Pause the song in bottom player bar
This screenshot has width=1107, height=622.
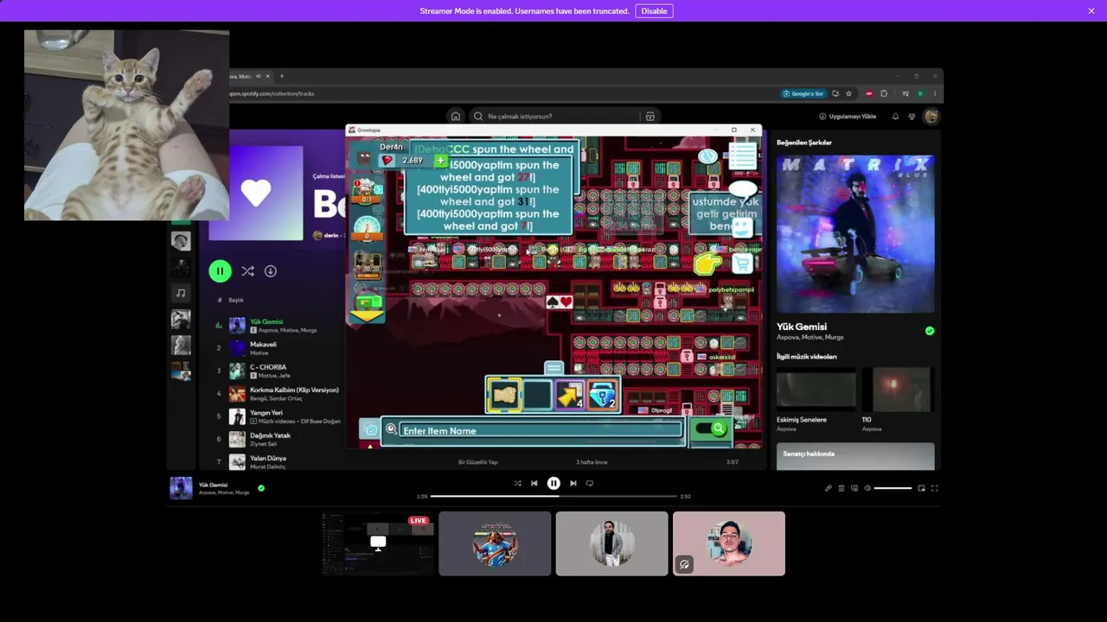pos(553,484)
